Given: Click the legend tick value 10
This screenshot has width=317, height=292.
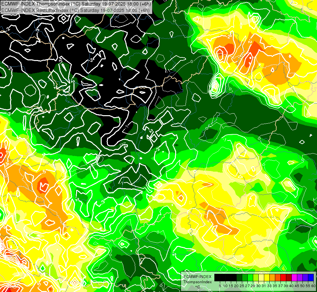Looking at the screenshot, I should (225, 286).
